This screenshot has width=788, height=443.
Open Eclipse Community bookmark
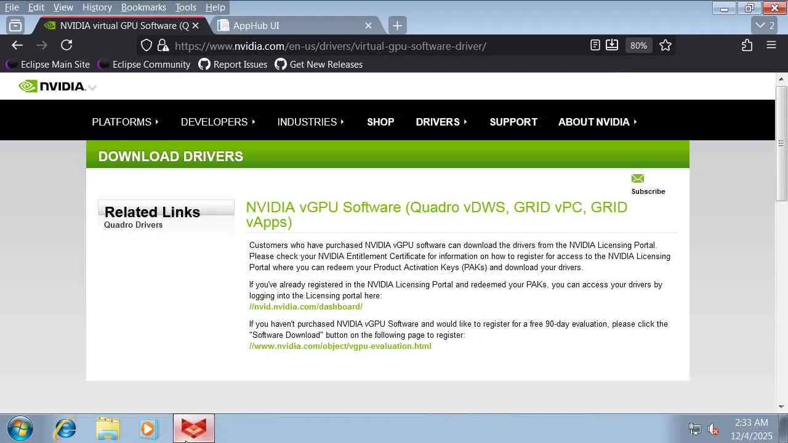point(144,64)
